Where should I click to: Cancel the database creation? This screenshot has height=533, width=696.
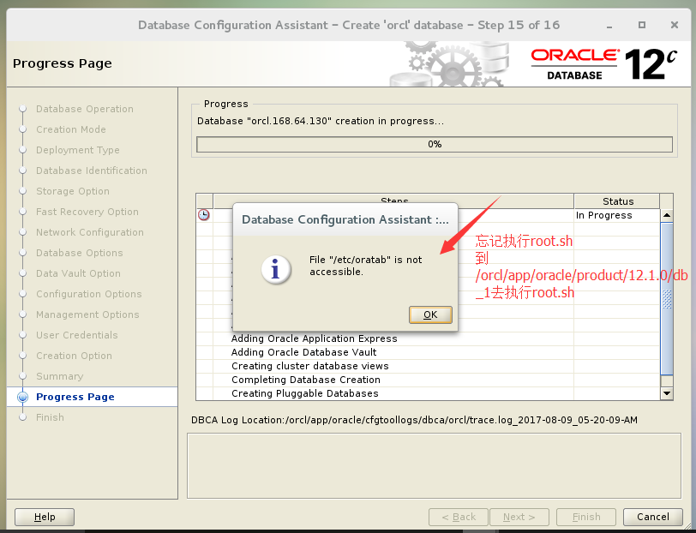click(x=653, y=517)
